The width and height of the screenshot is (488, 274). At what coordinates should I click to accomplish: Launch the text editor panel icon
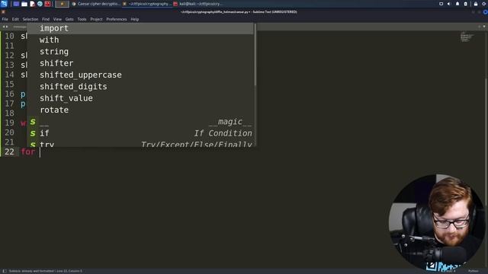click(32, 4)
